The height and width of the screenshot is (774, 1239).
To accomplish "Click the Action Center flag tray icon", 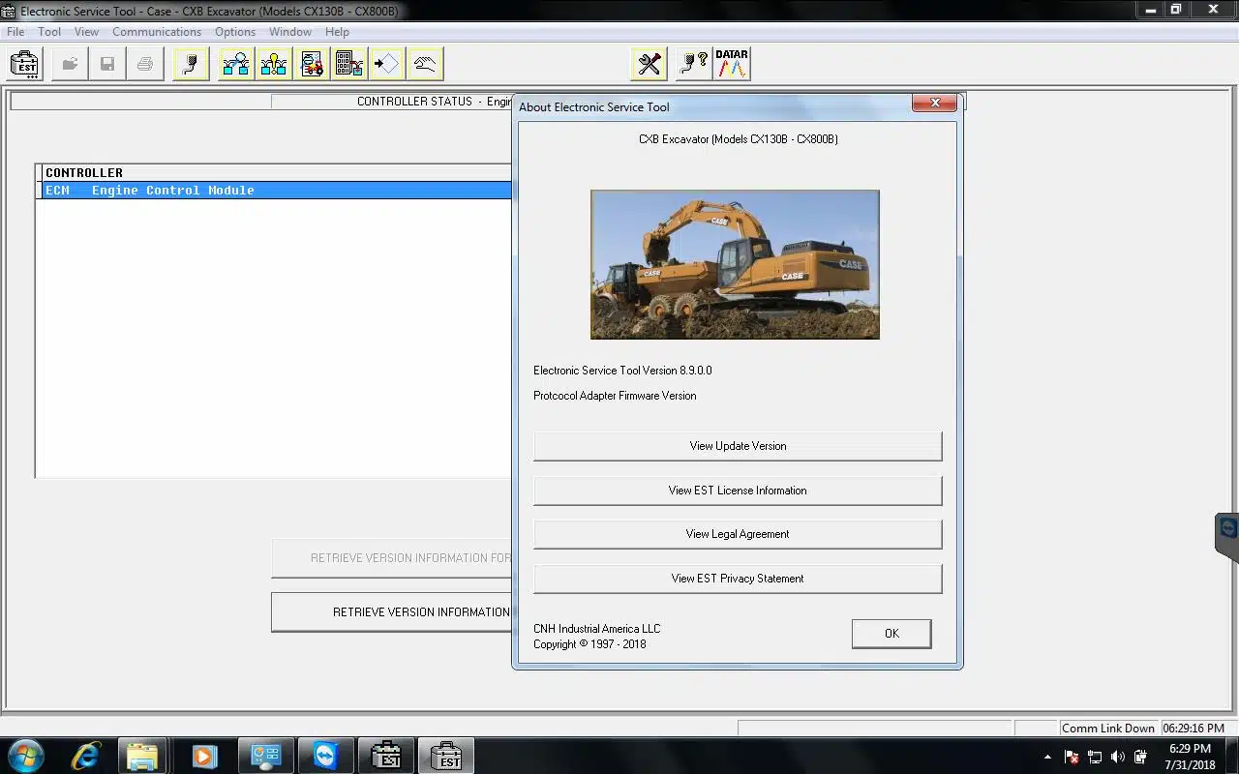I will (x=1072, y=757).
